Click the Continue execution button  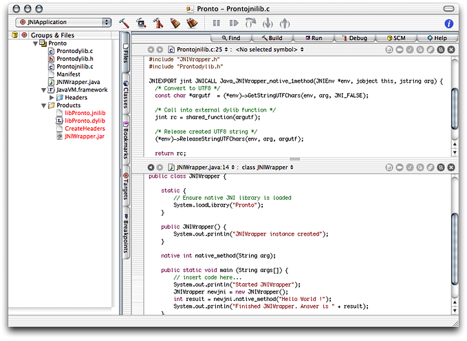234,23
